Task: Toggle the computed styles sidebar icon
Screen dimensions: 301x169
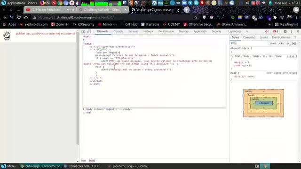Action: 294,44
